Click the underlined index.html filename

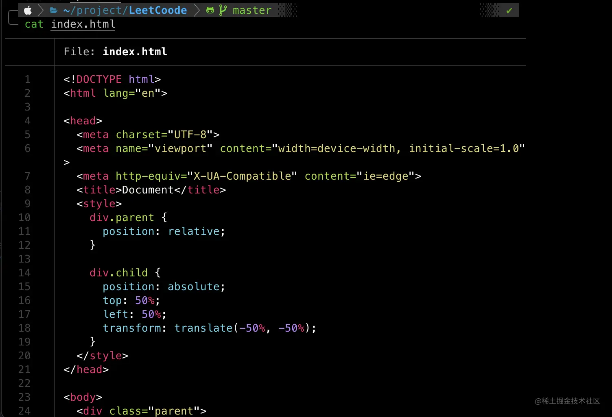[x=83, y=24]
